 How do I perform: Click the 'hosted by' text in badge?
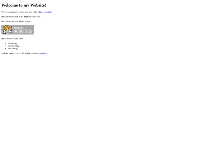pos(19,28)
